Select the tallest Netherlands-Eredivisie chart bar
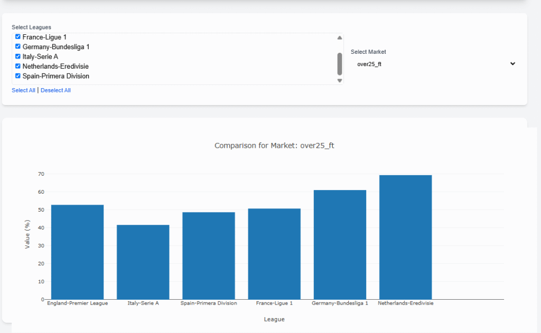This screenshot has height=333, width=541. (x=405, y=237)
